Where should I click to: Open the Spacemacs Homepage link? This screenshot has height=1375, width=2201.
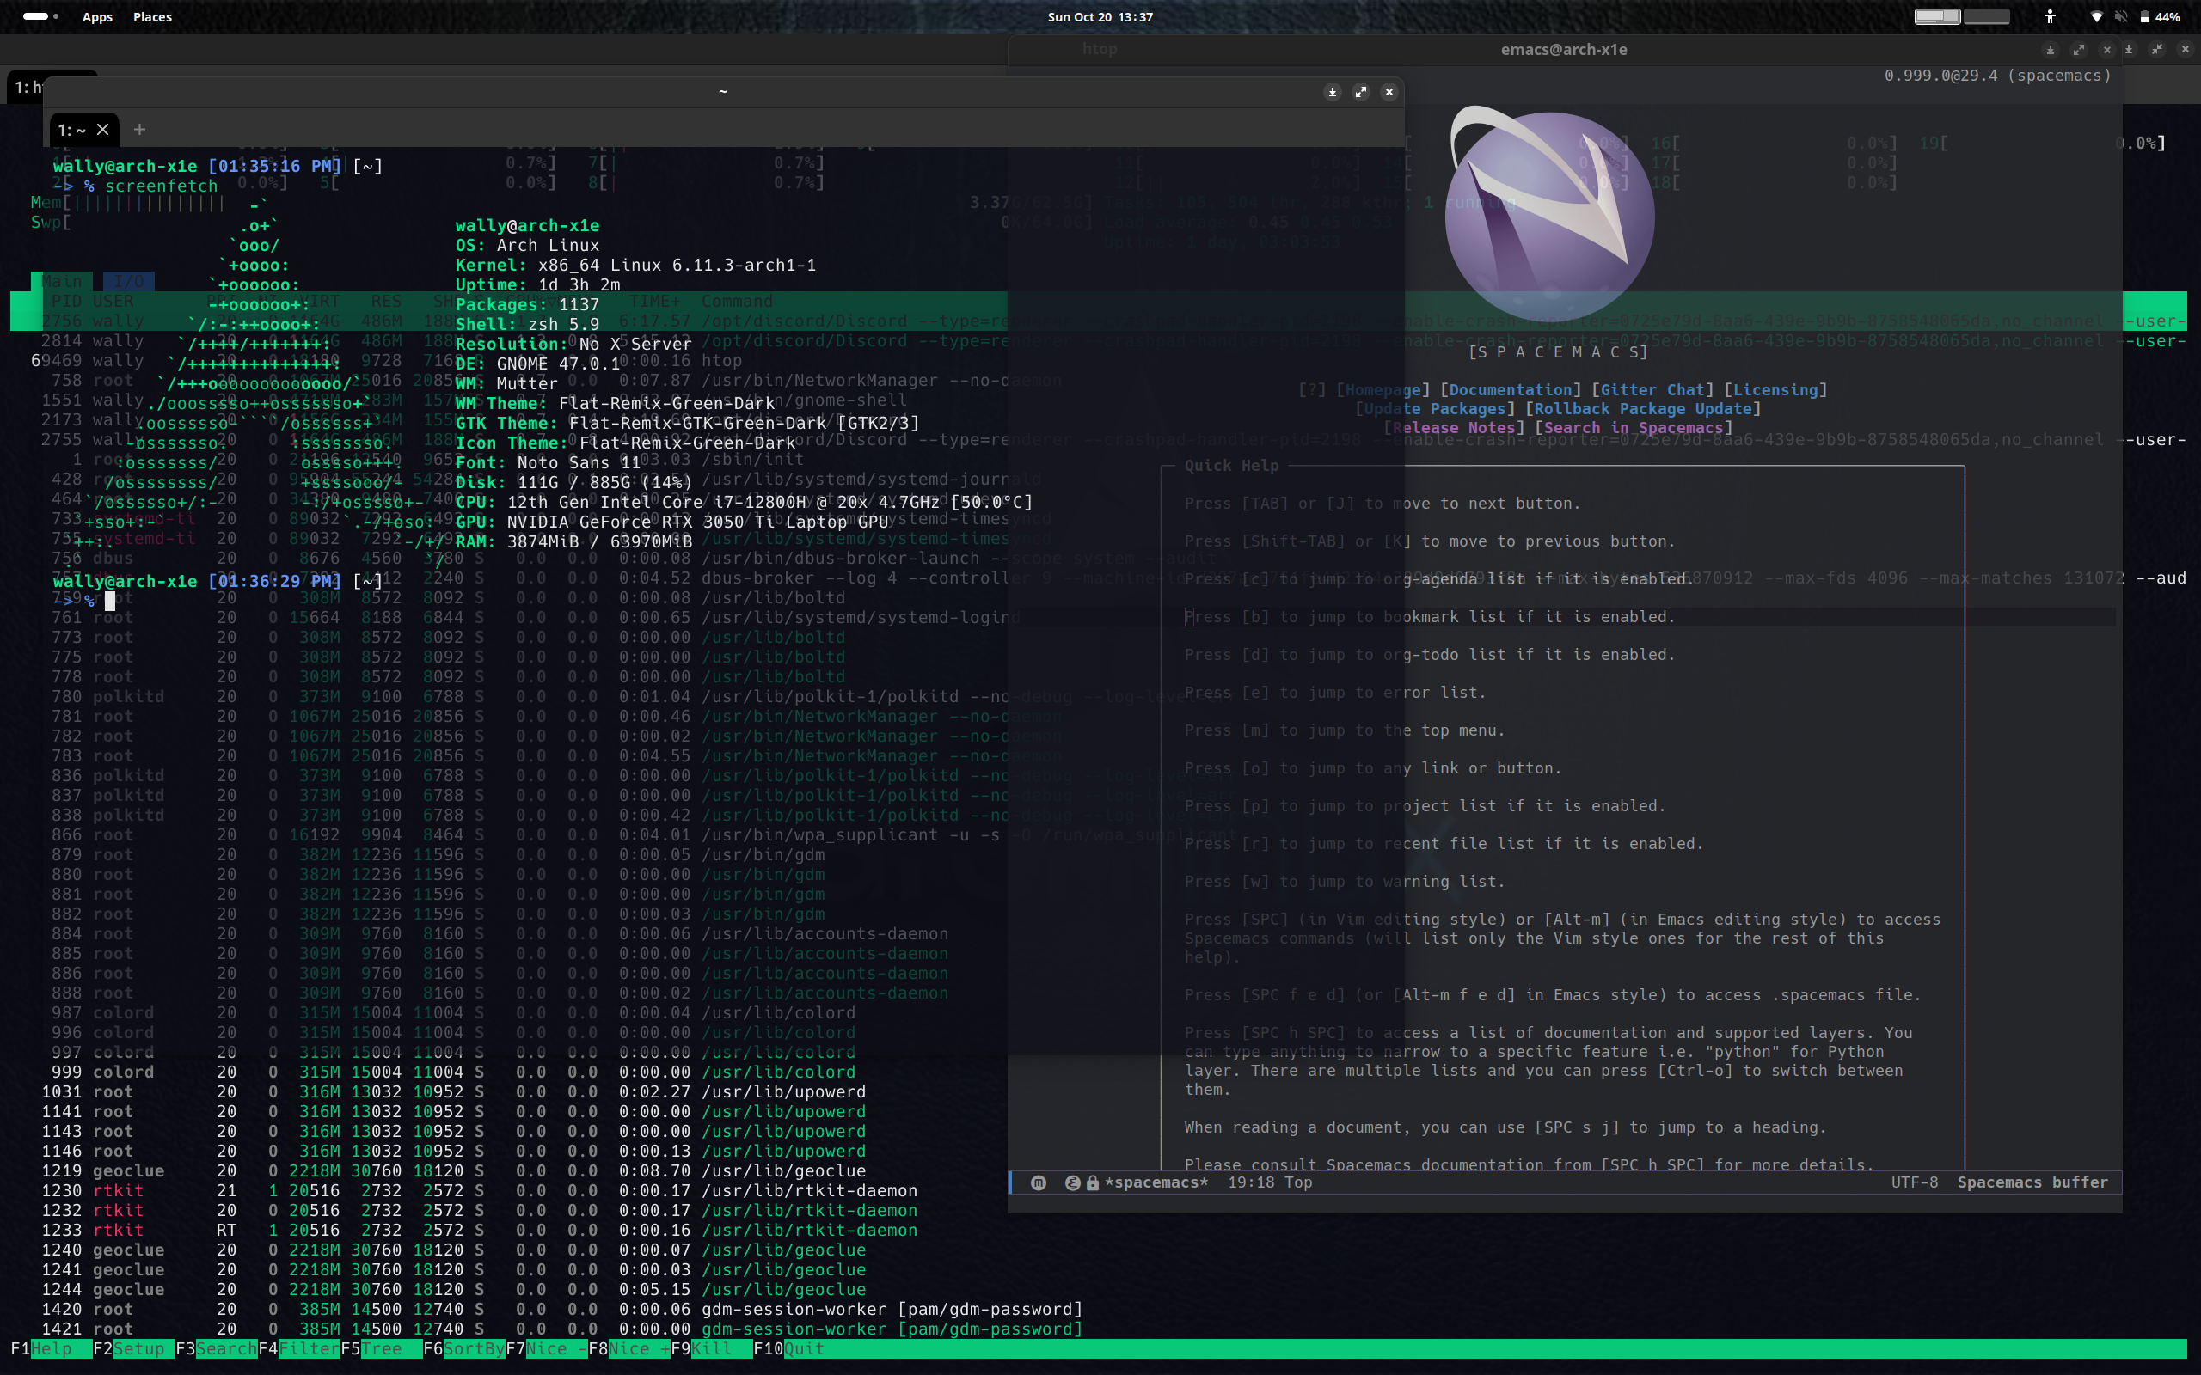(x=1383, y=389)
